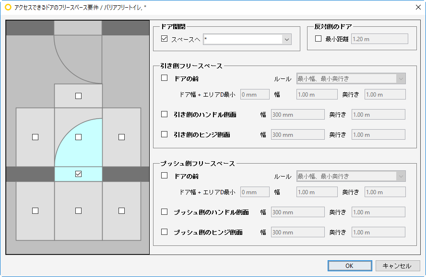This screenshot has height=277, width=426.
Task: Click 奥行き field for 引き側のハンドル側面
Action: pyautogui.click(x=378, y=115)
